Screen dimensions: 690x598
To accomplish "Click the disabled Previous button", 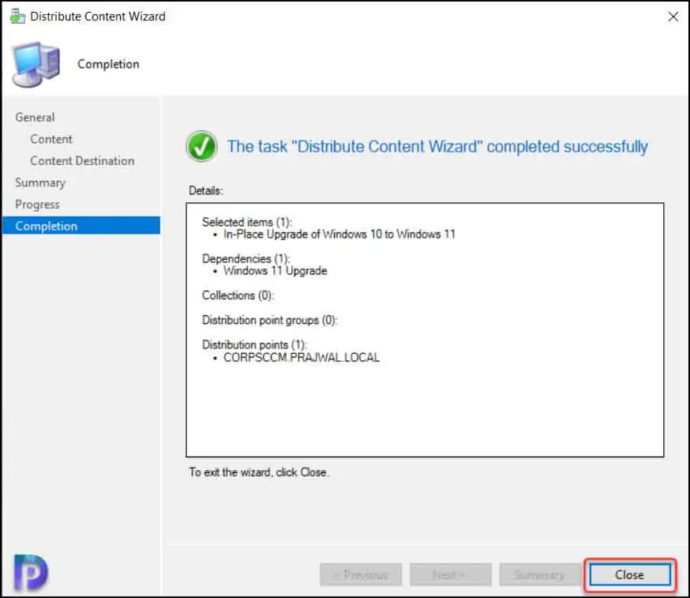I will 361,574.
